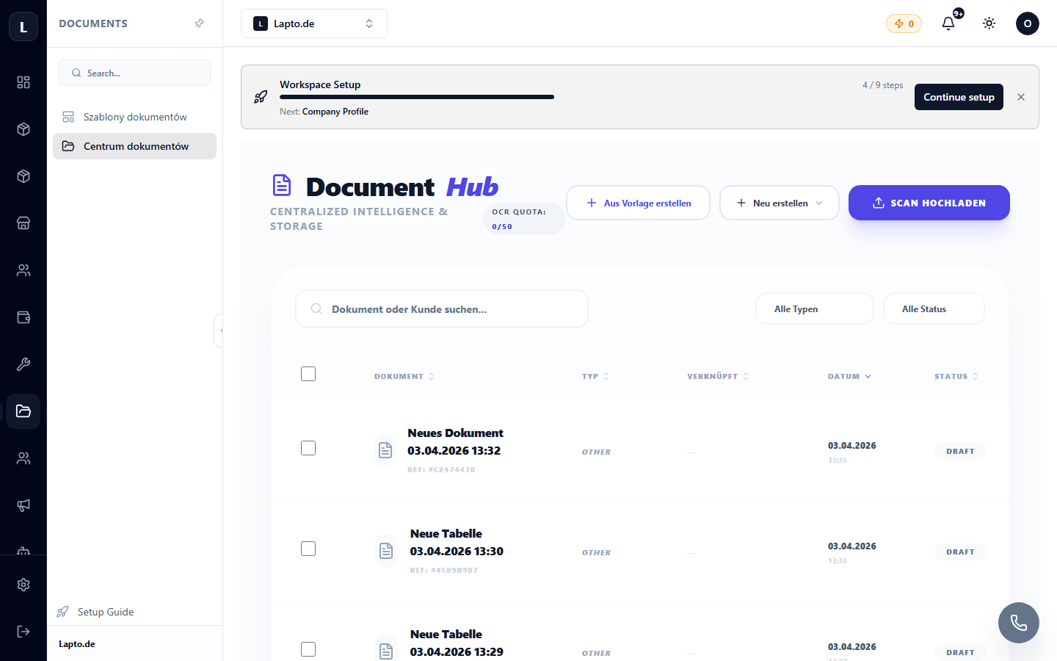The image size is (1057, 661).
Task: Click REF: #45B9B907 text
Action: (x=443, y=570)
